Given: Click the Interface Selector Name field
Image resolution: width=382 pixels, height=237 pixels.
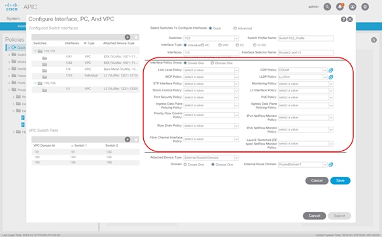Looking at the screenshot, I should pos(305,52).
